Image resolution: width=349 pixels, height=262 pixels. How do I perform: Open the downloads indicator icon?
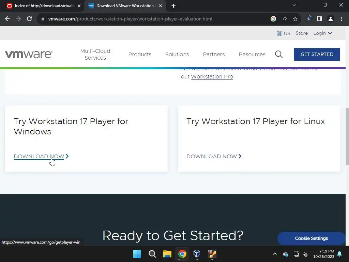309,18
